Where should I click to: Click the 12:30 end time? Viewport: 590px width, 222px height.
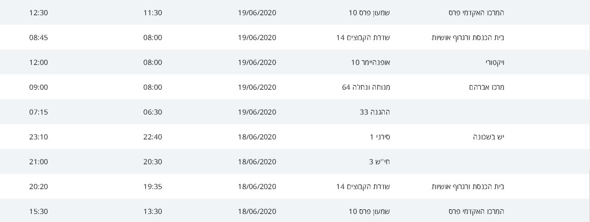(x=38, y=13)
